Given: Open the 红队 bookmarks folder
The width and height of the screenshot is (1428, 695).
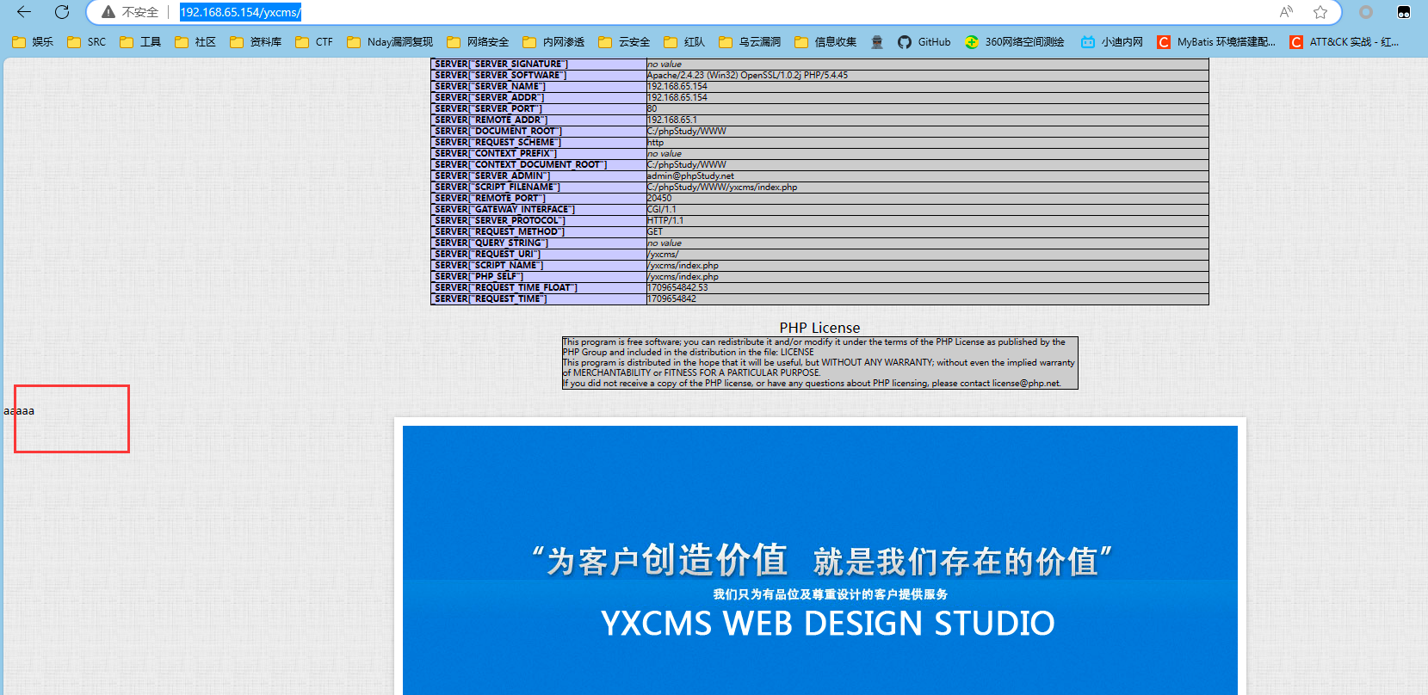Looking at the screenshot, I should click(x=684, y=42).
